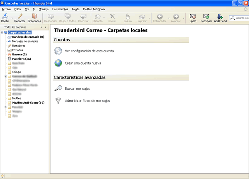Image resolution: width=249 pixels, height=179 pixels.
Task: Open the Direcciones address book
Action: click(34, 18)
